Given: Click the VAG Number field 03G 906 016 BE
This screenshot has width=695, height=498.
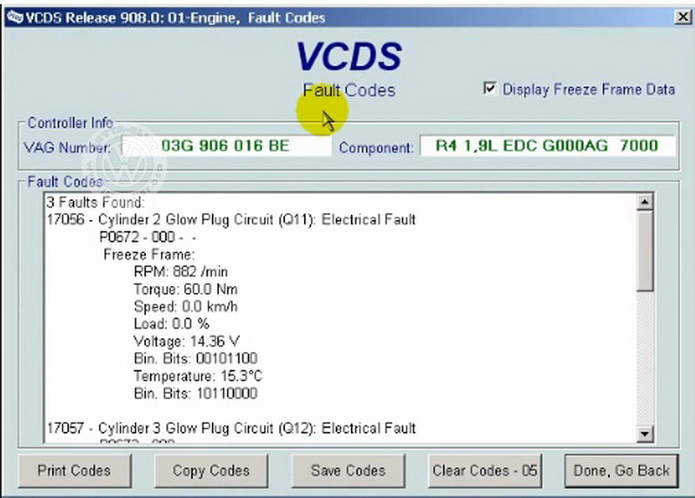Looking at the screenshot, I should [226, 145].
